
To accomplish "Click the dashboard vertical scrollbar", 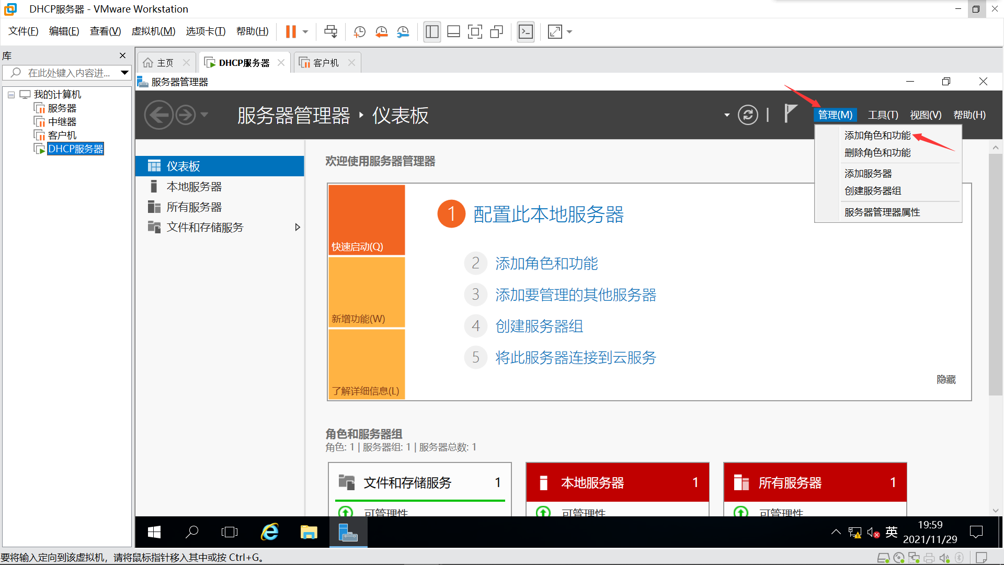I will point(995,272).
